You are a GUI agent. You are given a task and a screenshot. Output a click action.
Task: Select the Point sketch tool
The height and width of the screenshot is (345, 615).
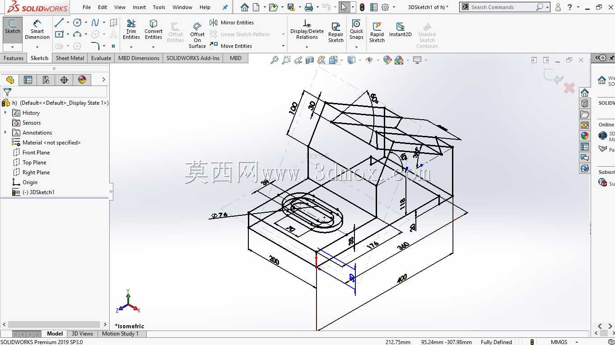pos(113,46)
